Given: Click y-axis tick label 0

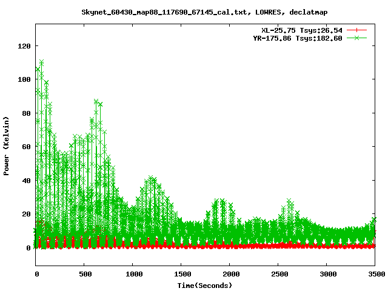Looking at the screenshot, I should (28, 248).
